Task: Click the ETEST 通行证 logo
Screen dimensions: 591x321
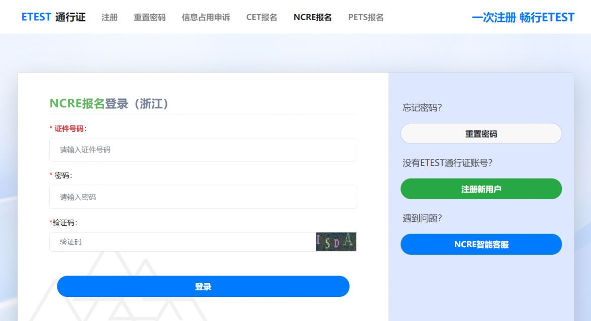Action: tap(53, 18)
